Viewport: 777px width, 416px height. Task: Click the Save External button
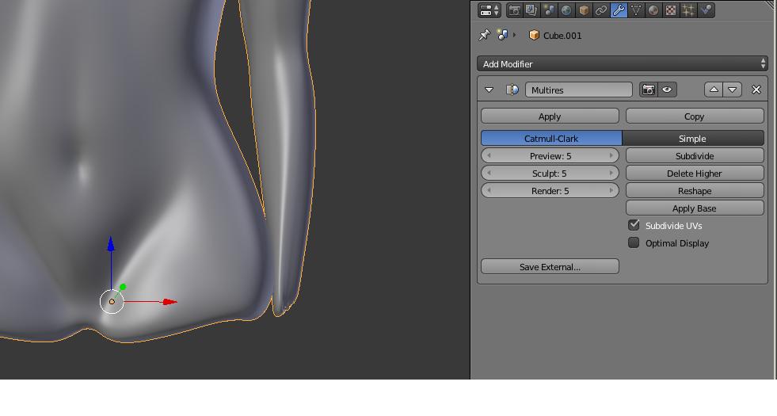[x=550, y=266]
